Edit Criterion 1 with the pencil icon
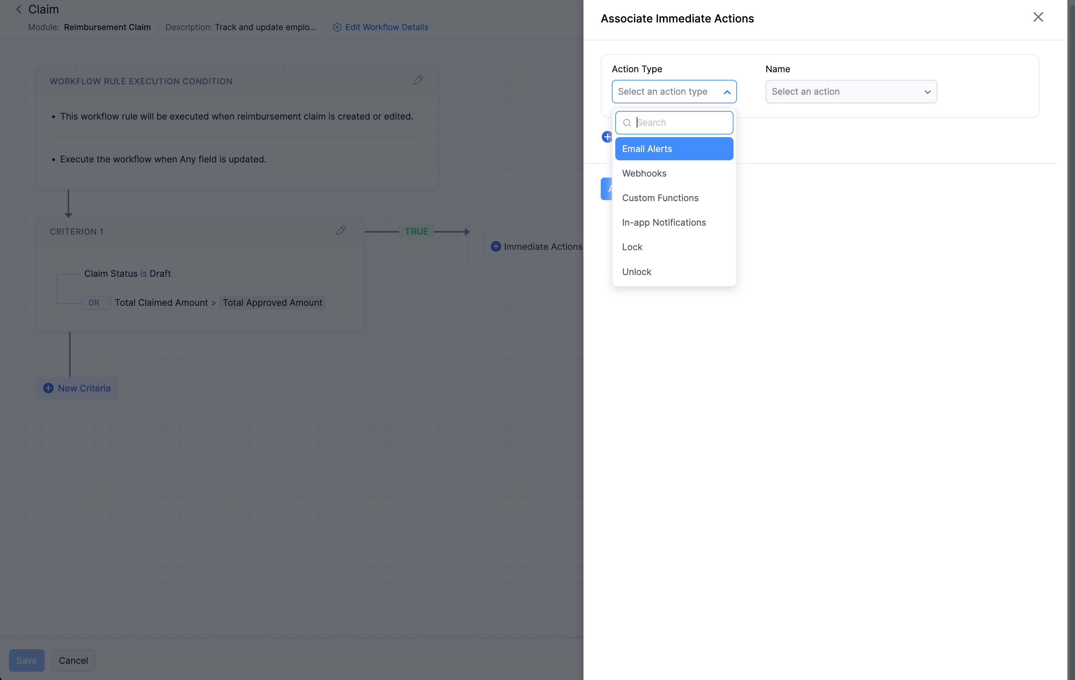The image size is (1075, 680). click(x=341, y=230)
